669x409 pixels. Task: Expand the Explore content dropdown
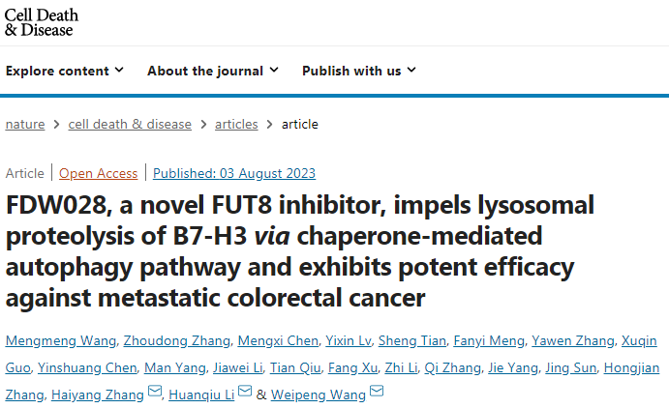tap(65, 71)
